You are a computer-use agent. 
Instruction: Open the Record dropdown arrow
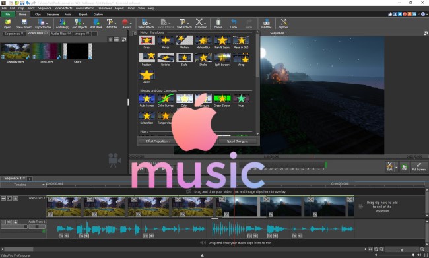[x=131, y=23]
